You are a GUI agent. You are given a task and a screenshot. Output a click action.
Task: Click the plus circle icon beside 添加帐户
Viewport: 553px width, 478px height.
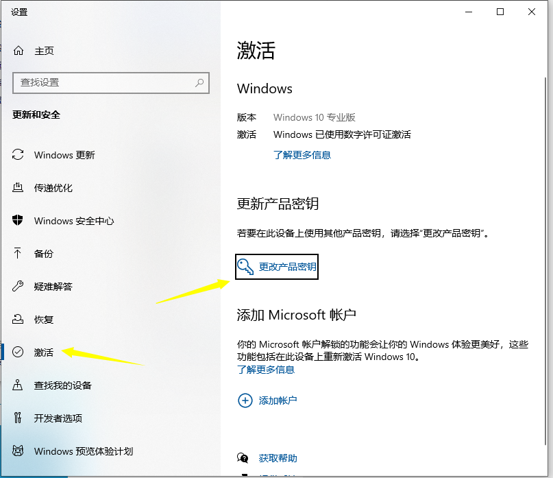point(245,401)
